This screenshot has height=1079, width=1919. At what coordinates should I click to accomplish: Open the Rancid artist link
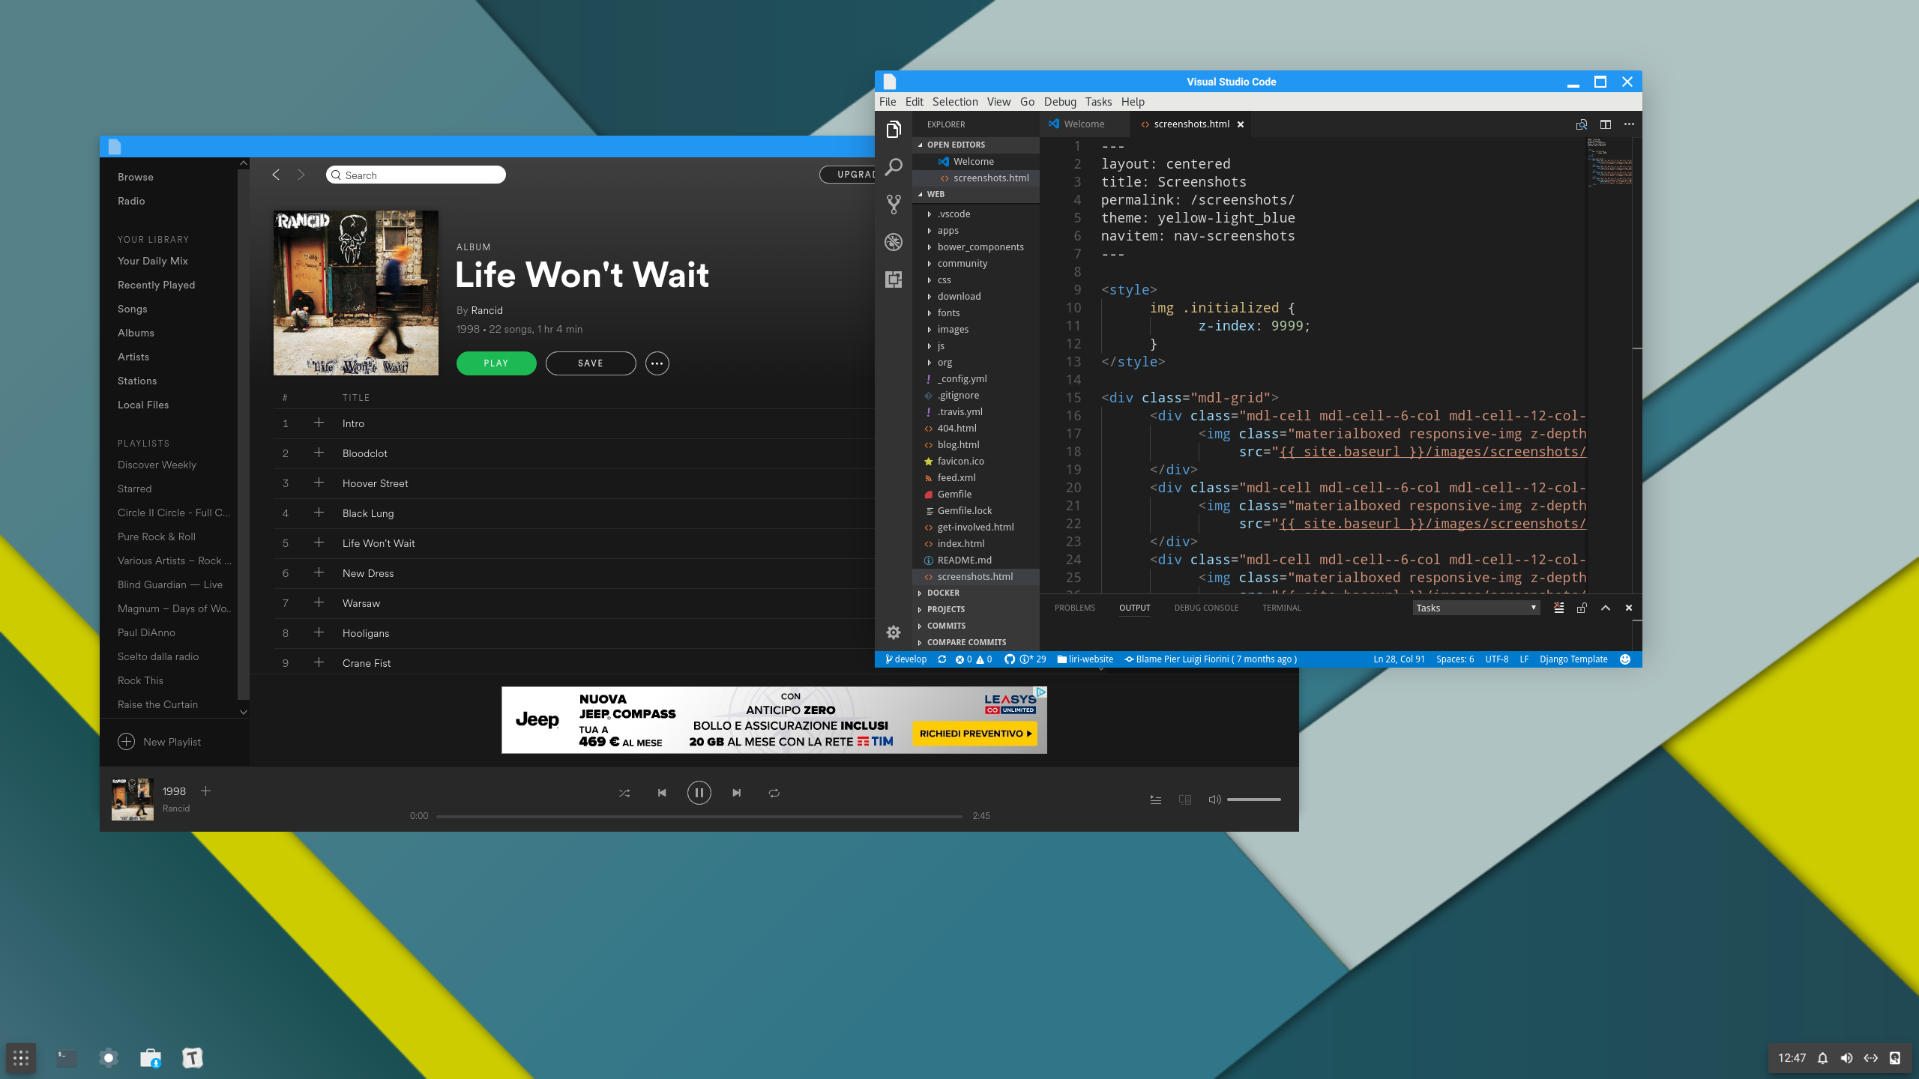pyautogui.click(x=486, y=310)
